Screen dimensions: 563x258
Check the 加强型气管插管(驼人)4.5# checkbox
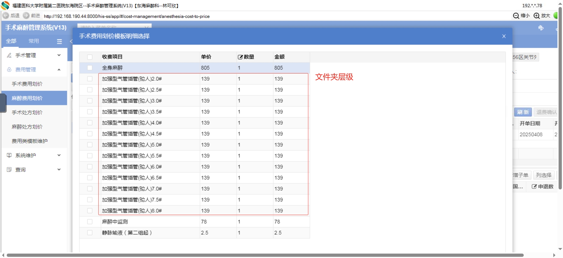click(x=90, y=134)
